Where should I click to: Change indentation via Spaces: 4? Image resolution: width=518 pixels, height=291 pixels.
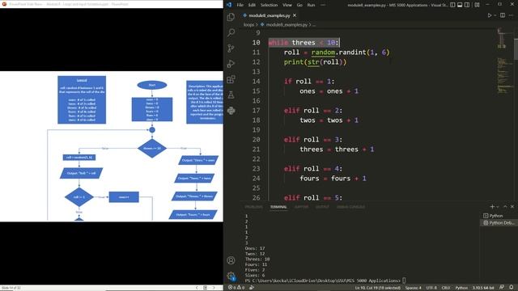[414, 288]
